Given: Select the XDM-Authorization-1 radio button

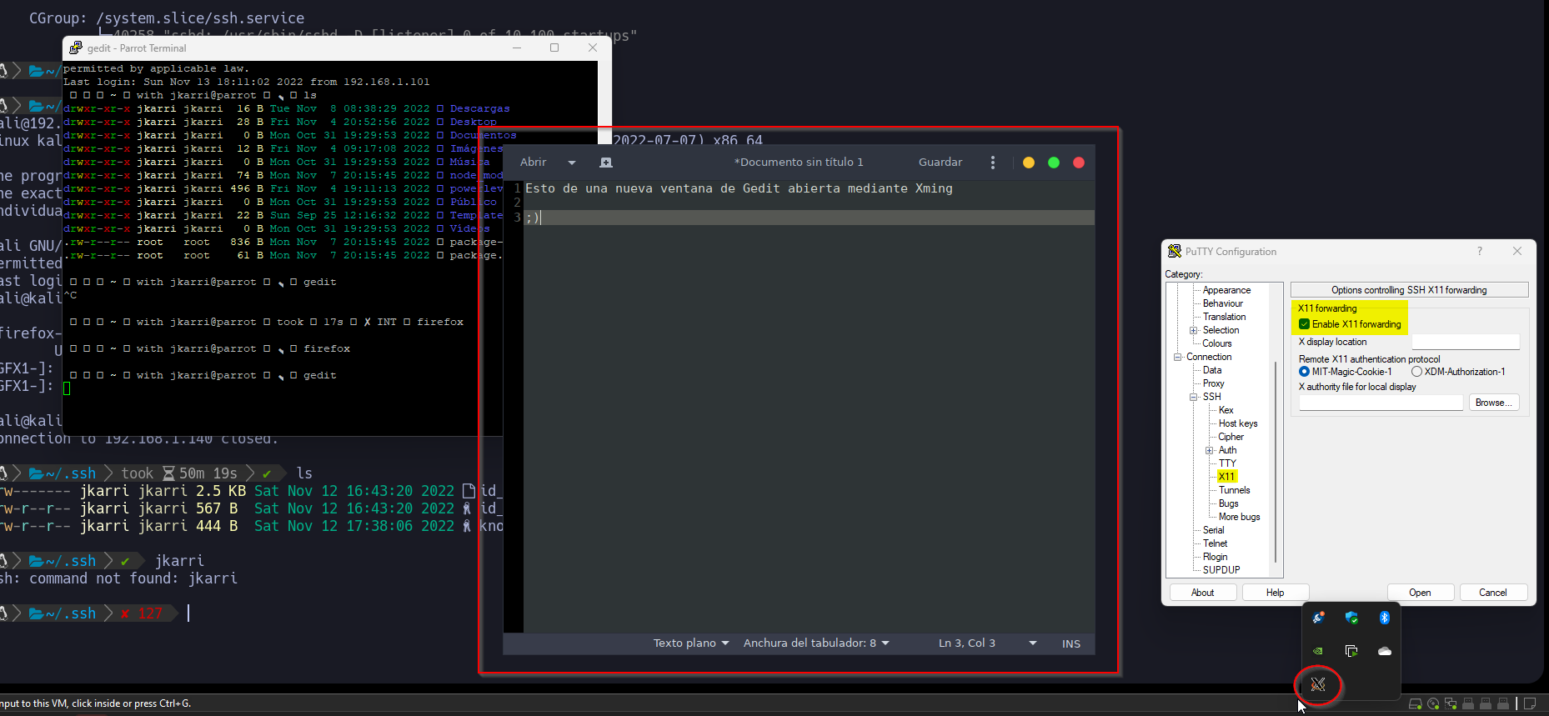Looking at the screenshot, I should point(1416,372).
